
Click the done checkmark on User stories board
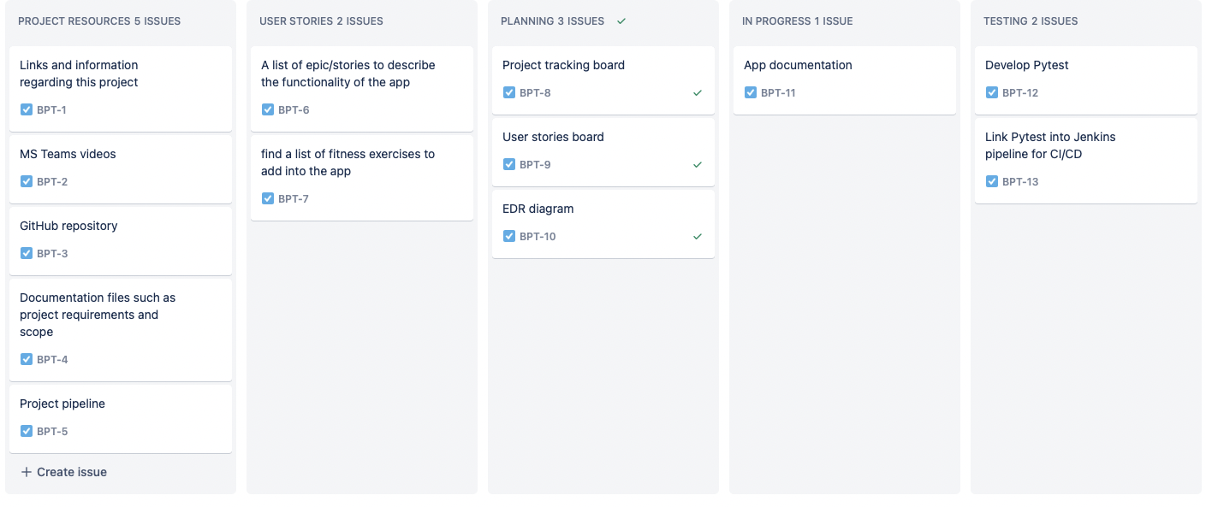[x=698, y=164]
